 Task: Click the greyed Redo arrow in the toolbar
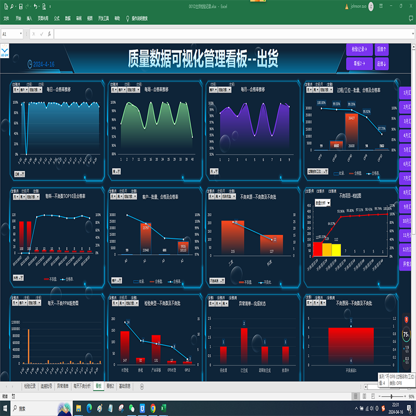28,7
